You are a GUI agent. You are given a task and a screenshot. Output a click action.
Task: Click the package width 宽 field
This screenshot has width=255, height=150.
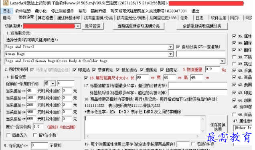[170, 77]
